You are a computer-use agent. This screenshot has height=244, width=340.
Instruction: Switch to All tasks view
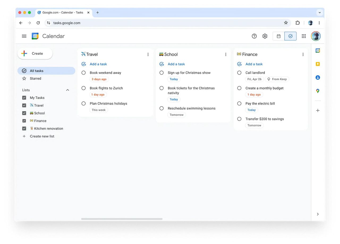coord(36,71)
